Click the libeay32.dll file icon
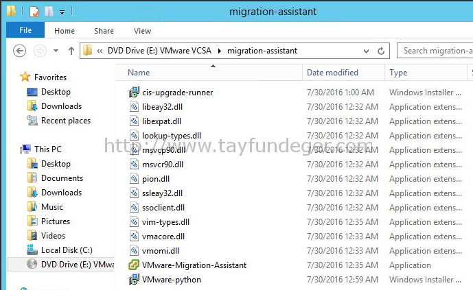473x290 pixels. pos(134,106)
